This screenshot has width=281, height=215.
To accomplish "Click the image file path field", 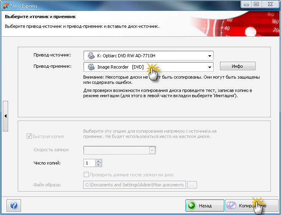I will 134,185.
